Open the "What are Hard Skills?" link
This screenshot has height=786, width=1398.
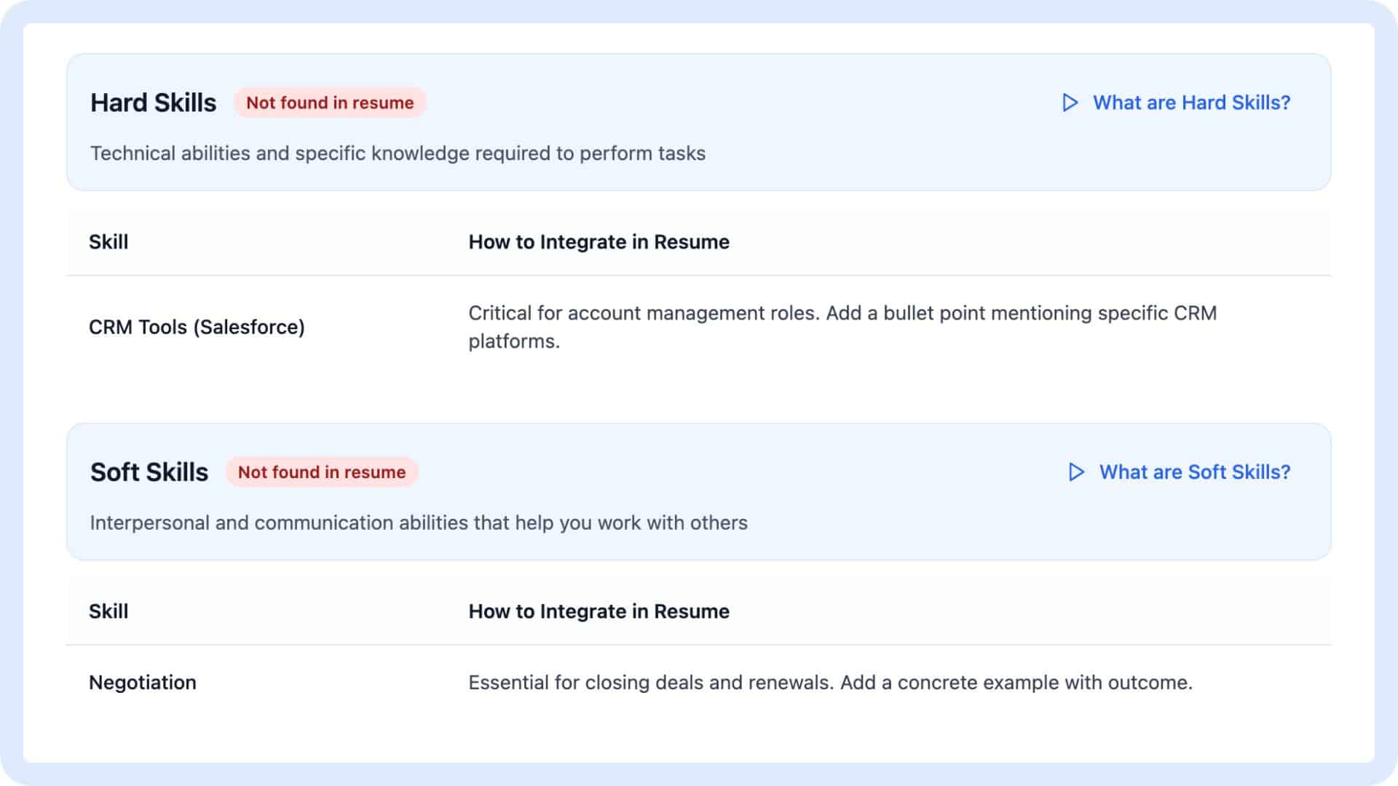click(1191, 103)
